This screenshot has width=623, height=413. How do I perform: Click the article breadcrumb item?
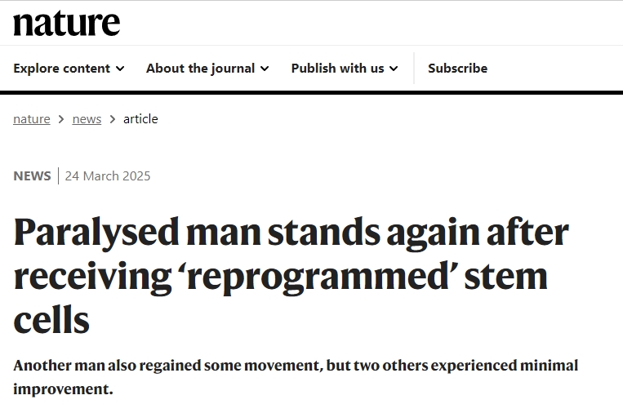tap(140, 119)
